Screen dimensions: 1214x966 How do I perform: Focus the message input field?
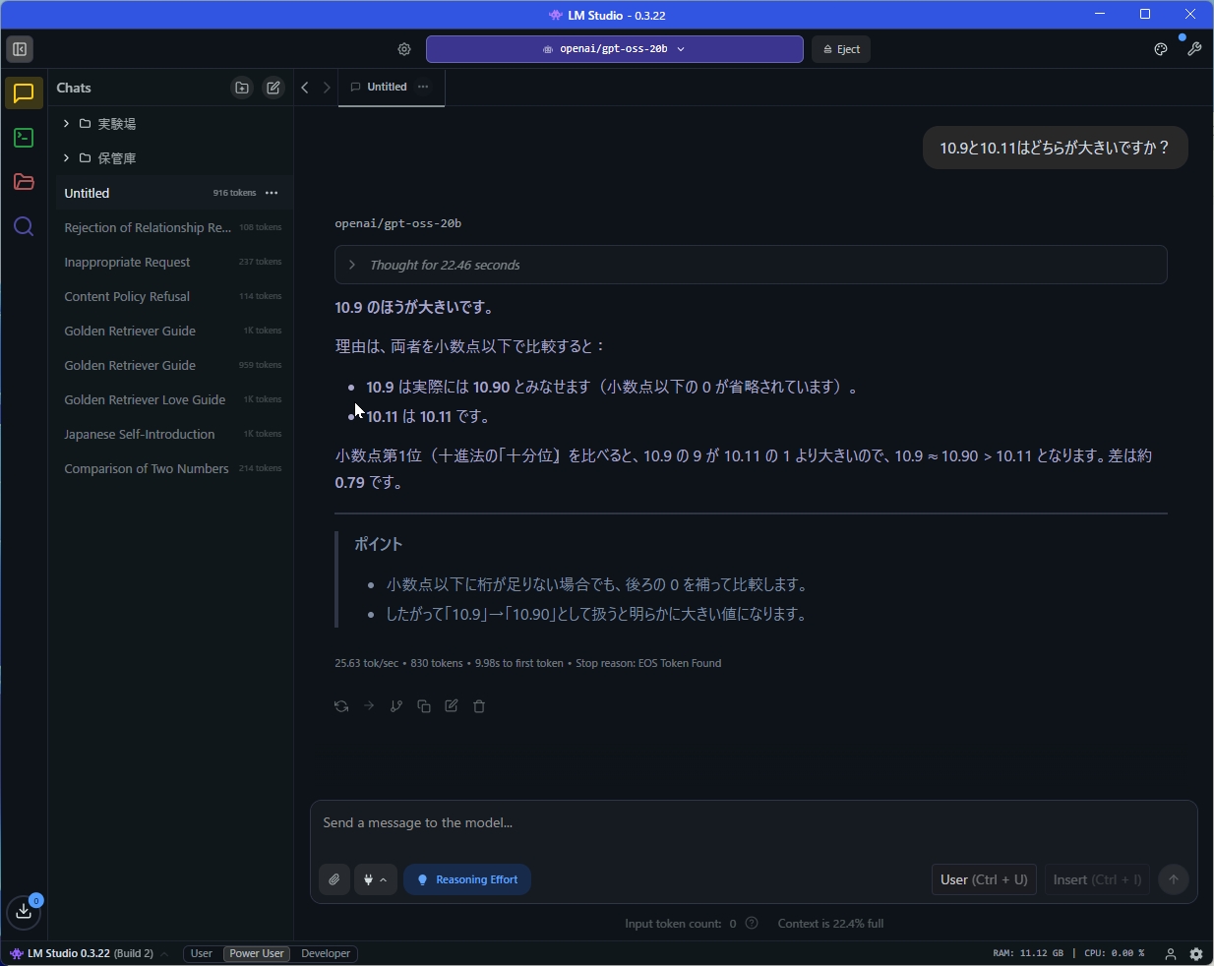click(754, 823)
